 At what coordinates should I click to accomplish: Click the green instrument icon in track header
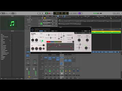pyautogui.click(x=41, y=24)
